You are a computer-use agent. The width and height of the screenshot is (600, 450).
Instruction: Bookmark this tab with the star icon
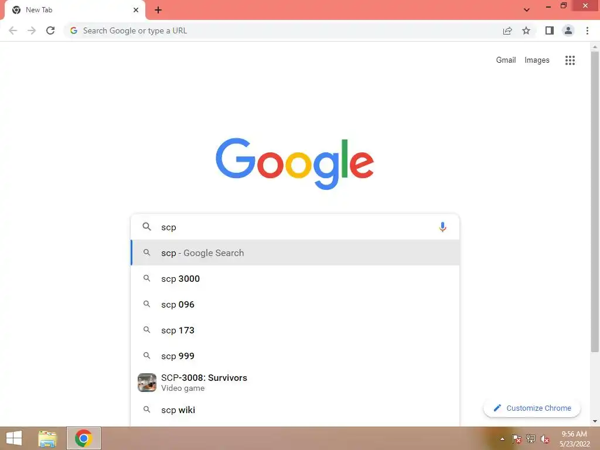(526, 30)
